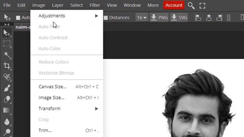Toggle the Auto-Select checkbox
244x137 pixels.
[x=18, y=18]
